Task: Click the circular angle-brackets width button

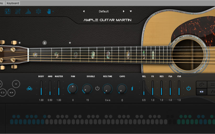Action: [3, 92]
